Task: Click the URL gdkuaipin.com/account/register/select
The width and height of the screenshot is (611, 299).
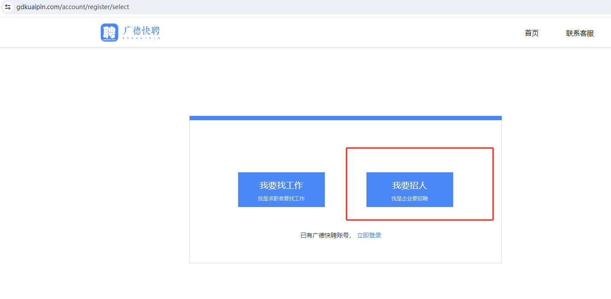Action: 73,7
